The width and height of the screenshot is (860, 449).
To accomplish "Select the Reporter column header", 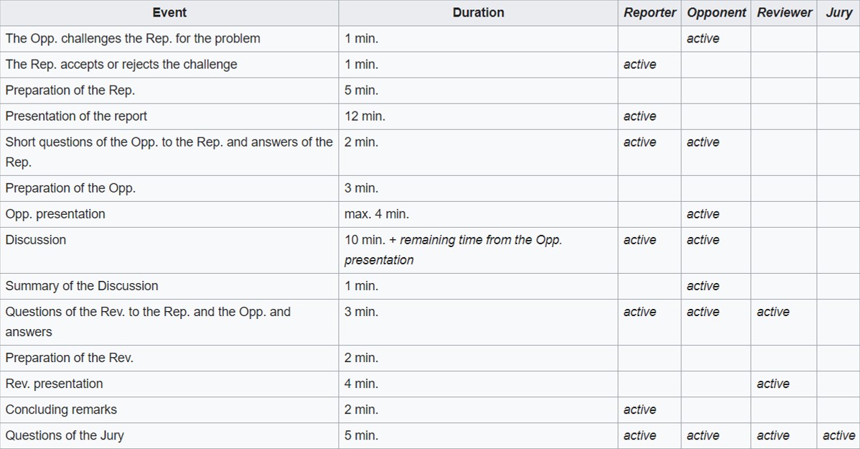I will point(650,13).
